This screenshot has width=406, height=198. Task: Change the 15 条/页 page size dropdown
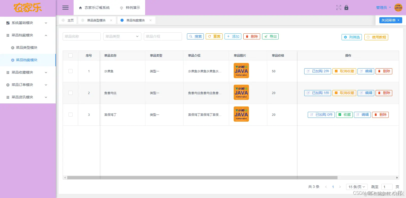[x=357, y=187]
